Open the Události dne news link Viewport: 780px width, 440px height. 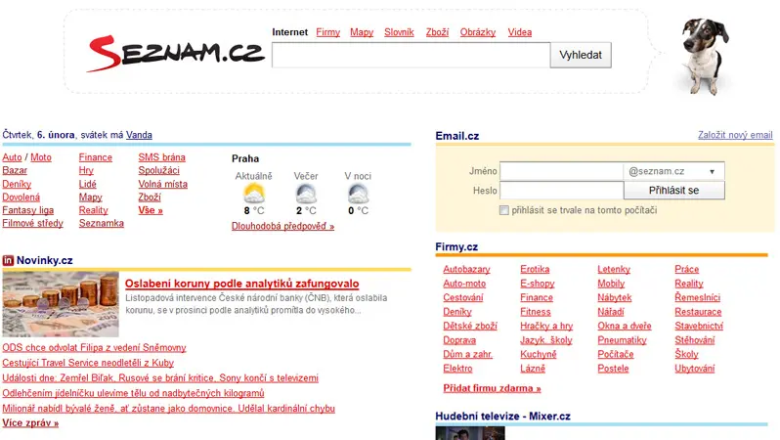point(160,377)
